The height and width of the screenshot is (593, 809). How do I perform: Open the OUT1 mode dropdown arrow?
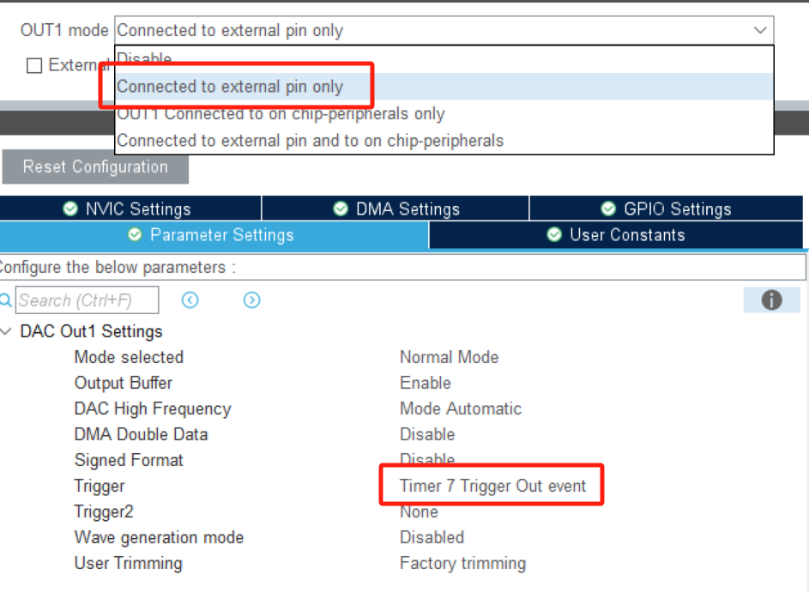click(x=760, y=31)
